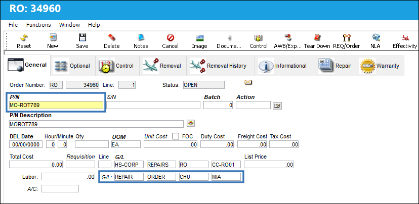This screenshot has width=419, height=204.
Task: Click the G/L field showing CC-RO01
Action: click(x=226, y=165)
